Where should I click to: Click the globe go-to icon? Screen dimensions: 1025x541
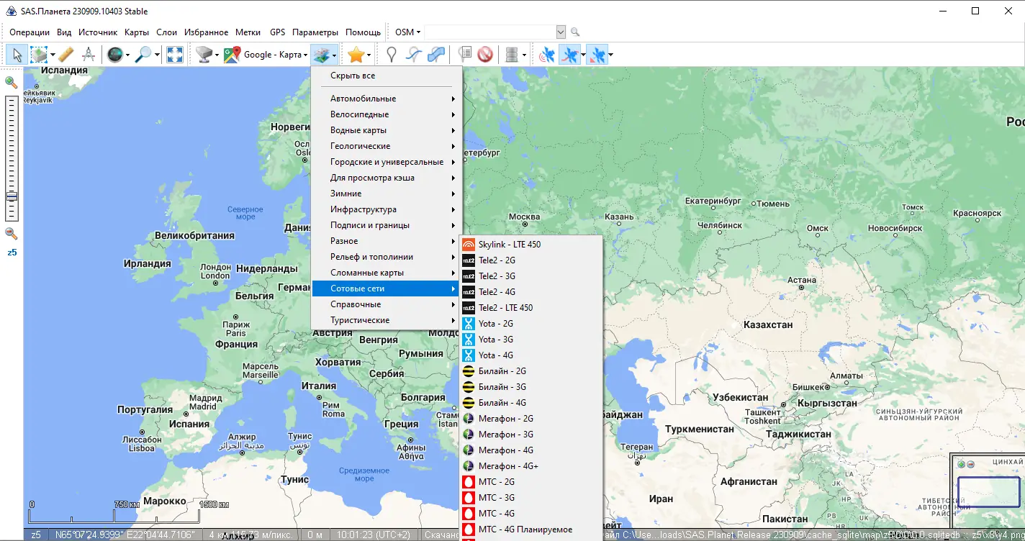point(115,54)
